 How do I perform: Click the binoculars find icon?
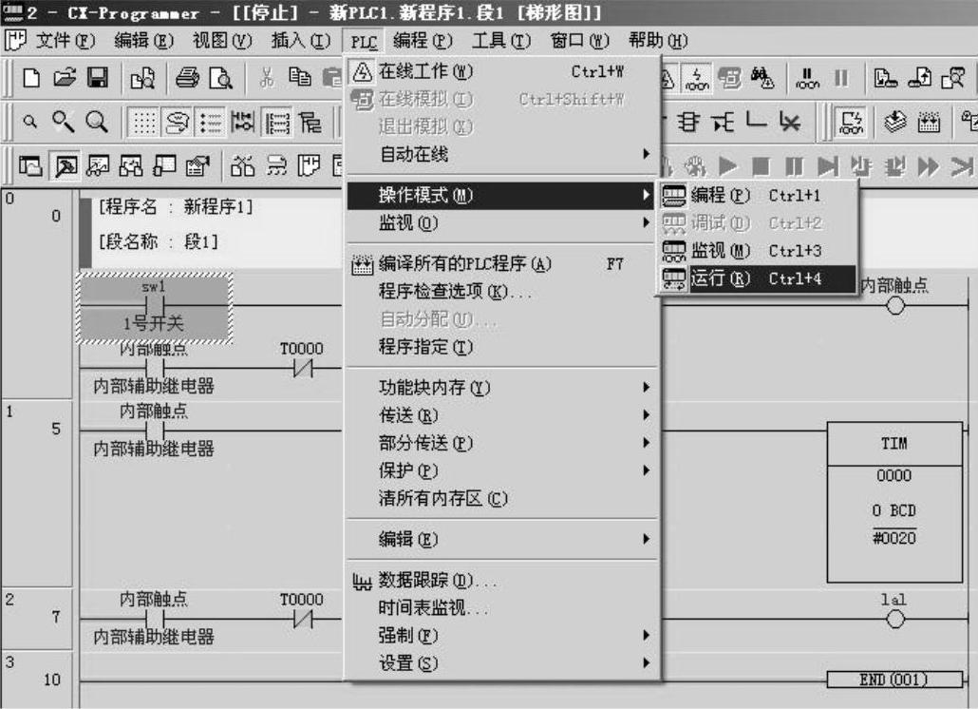click(762, 78)
